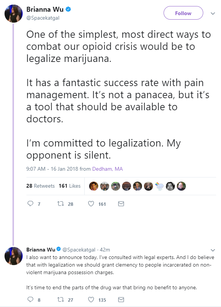Reply to the clemency follow-up tweet
The image size is (221, 307).
point(30,299)
